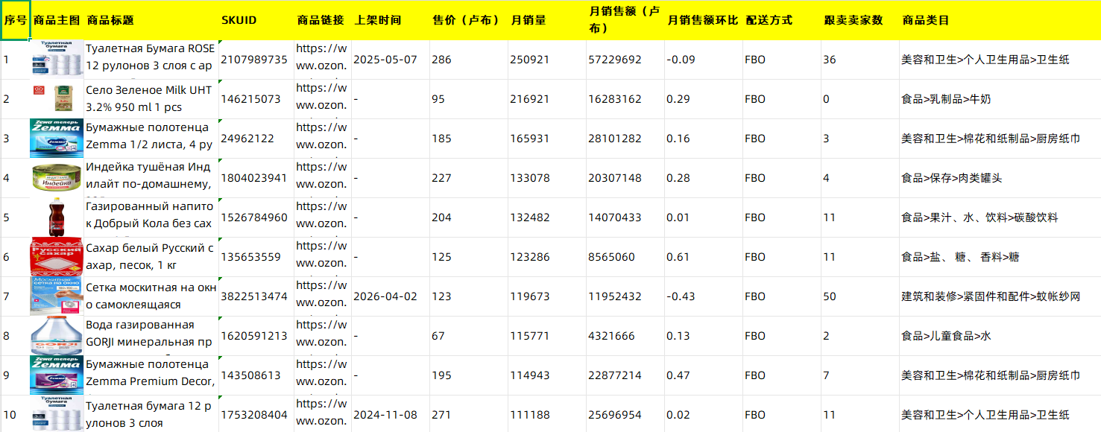
Task: Click the 商品标题 column header
Action: pos(151,20)
